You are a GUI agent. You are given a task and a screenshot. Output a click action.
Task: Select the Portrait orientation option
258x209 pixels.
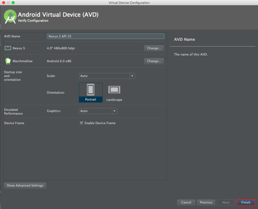pos(91,93)
